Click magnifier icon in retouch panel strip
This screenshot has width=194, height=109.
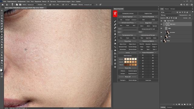(x=115, y=40)
